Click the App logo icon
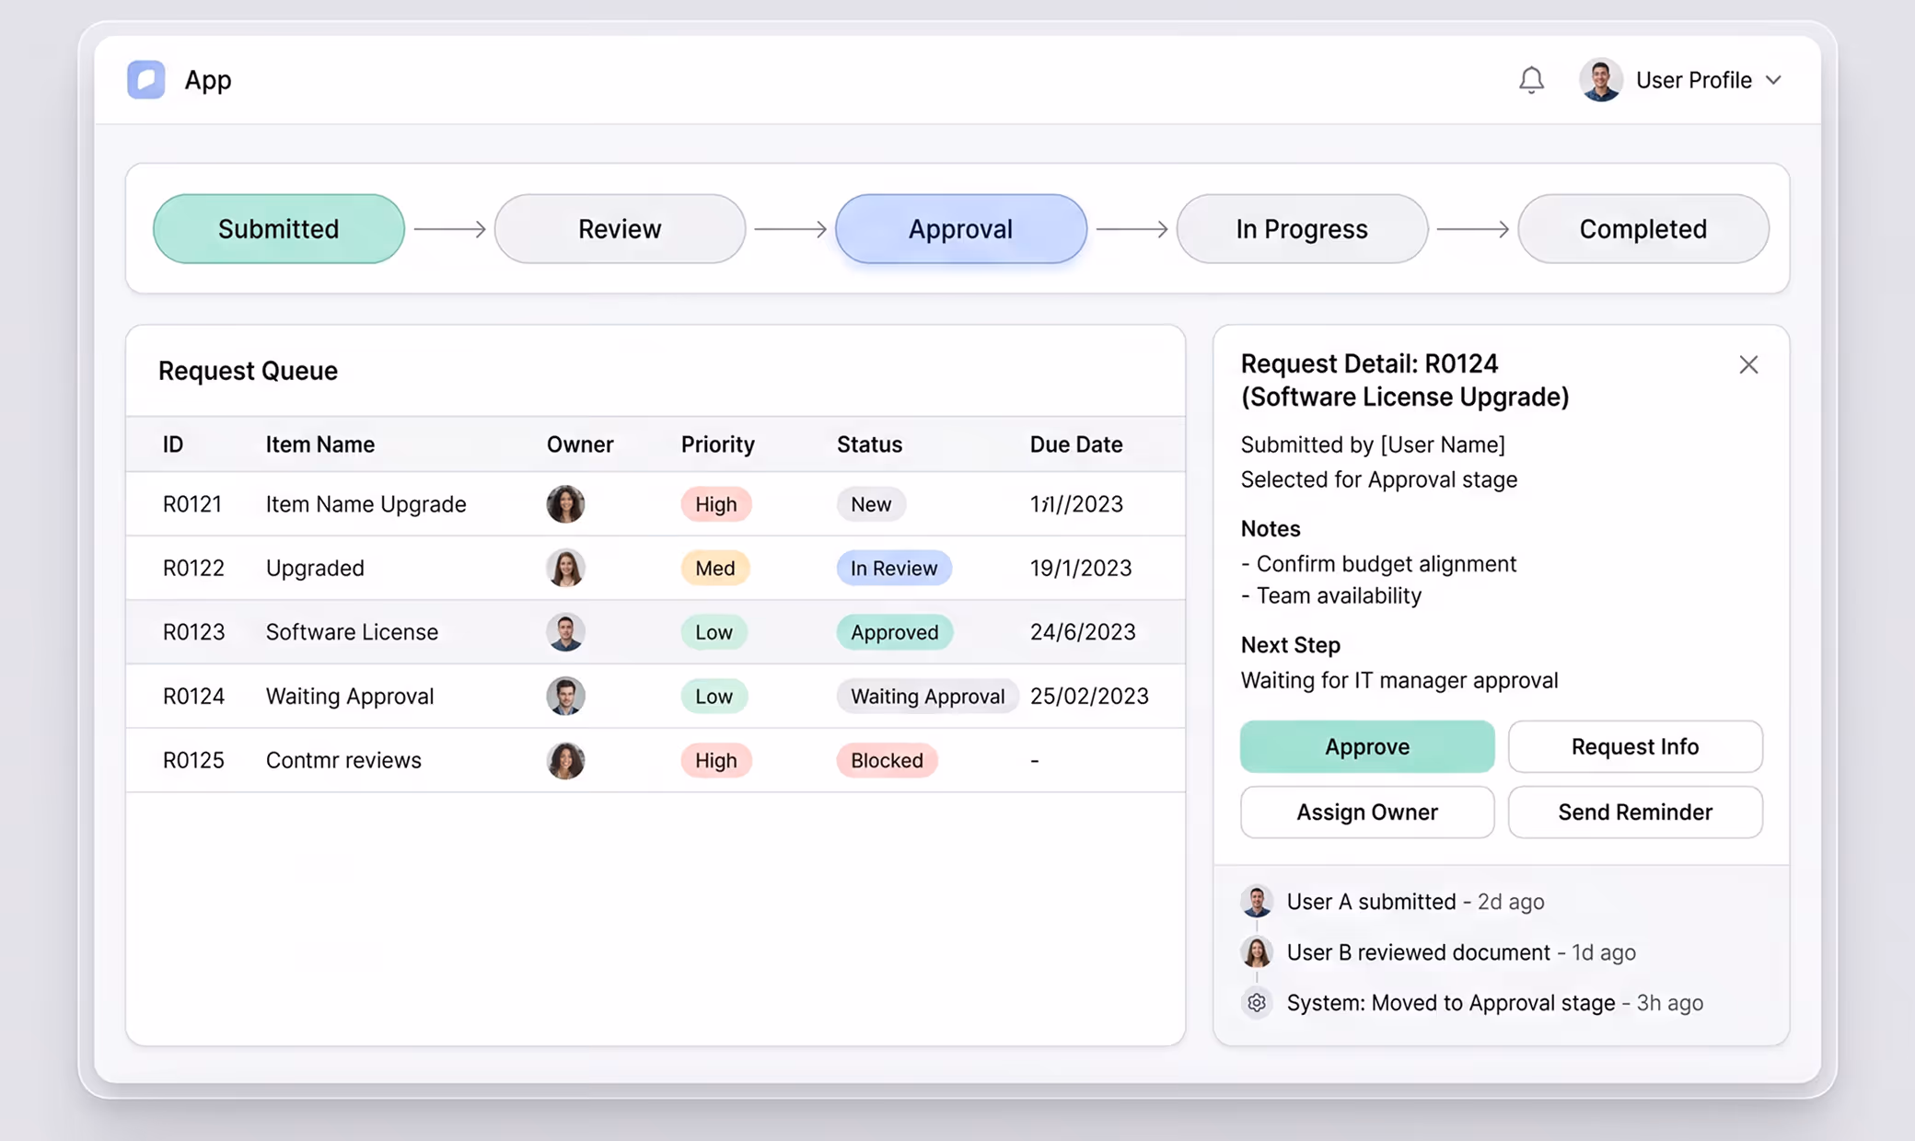The height and width of the screenshot is (1141, 1915). (145, 80)
